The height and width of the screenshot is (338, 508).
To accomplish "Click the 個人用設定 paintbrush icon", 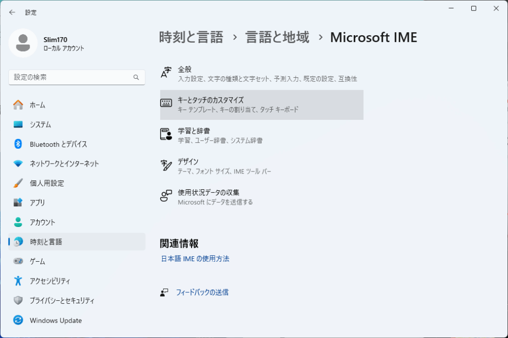I will (18, 183).
